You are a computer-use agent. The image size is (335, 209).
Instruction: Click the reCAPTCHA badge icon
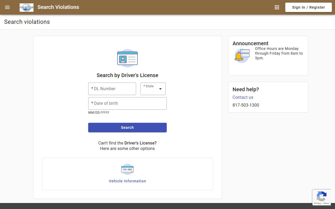coord(321,196)
